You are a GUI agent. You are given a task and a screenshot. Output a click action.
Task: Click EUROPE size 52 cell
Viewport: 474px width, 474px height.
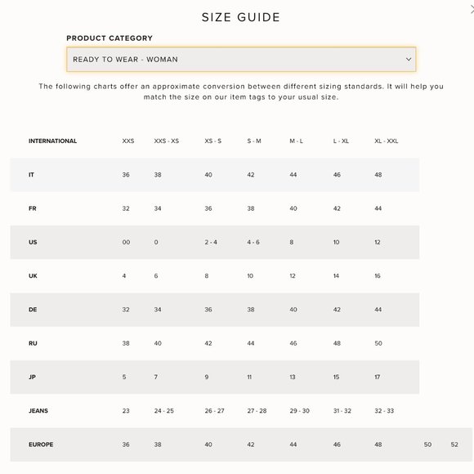(454, 445)
